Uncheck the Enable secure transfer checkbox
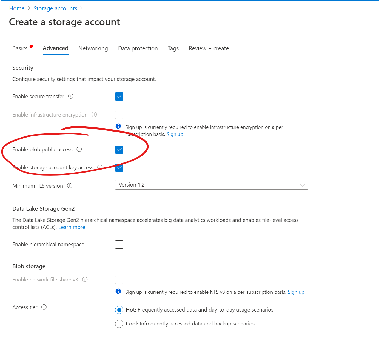This screenshot has width=379, height=349. [119, 97]
